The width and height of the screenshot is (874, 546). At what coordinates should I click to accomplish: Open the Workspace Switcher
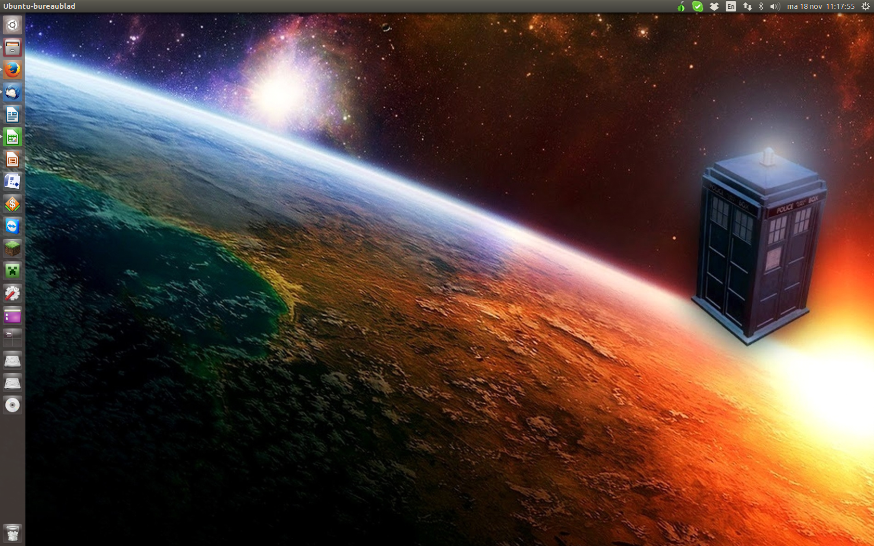(x=12, y=338)
